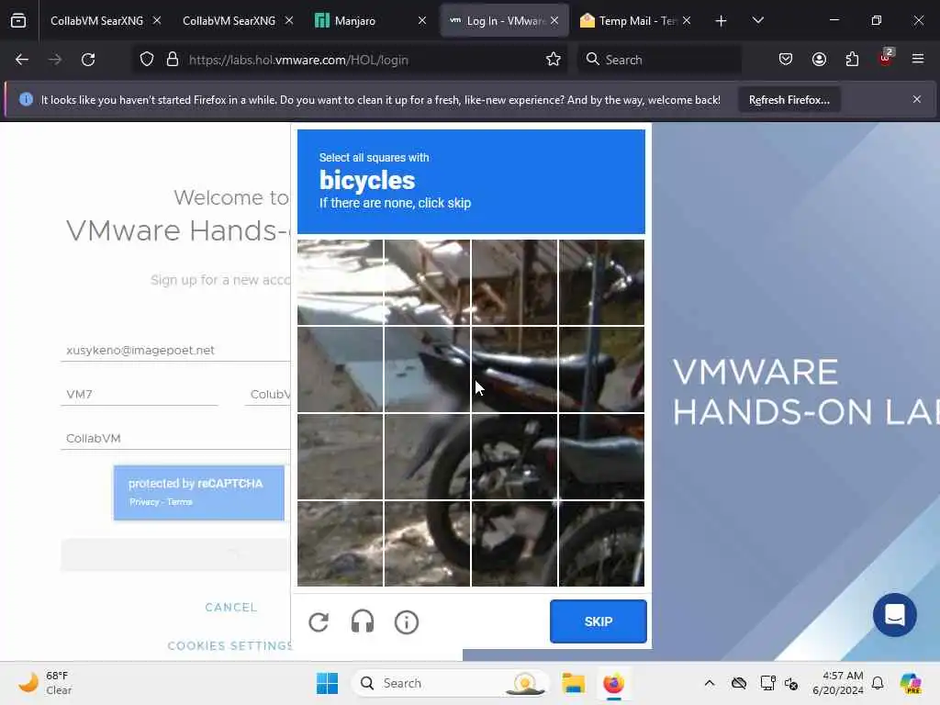This screenshot has height=705, width=940.
Task: Open the Firefox account icon
Action: 819,59
